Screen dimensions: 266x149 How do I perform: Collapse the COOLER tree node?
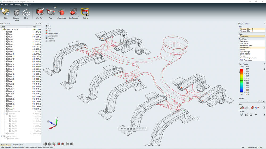(5, 114)
